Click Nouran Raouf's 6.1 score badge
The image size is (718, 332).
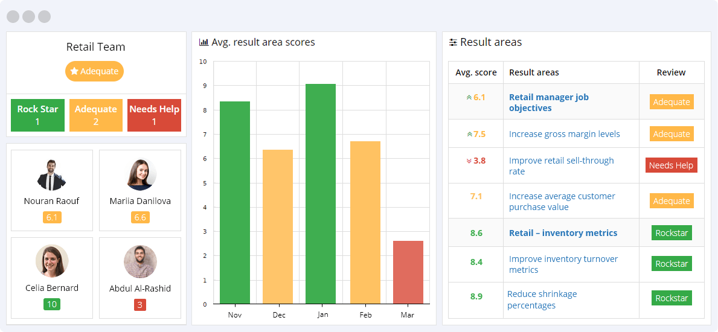coord(52,217)
